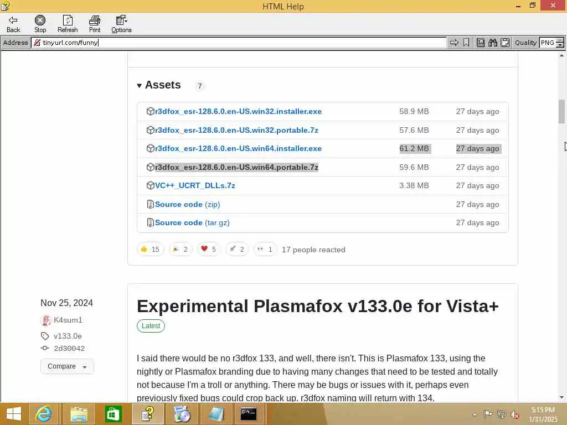The height and width of the screenshot is (425, 567).
Task: Open the Options toolbar menu
Action: click(121, 24)
